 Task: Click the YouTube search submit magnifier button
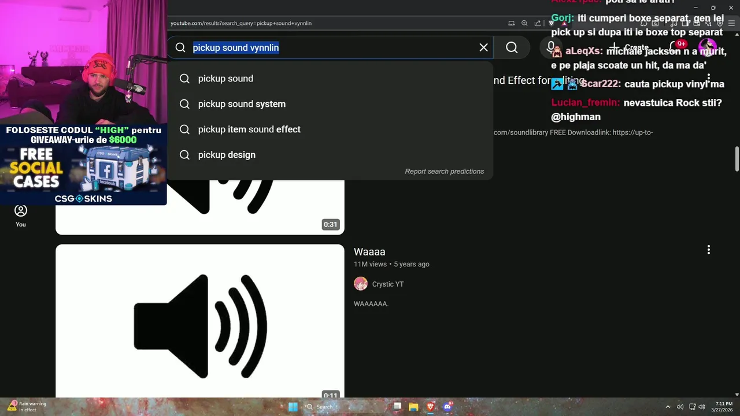click(512, 47)
